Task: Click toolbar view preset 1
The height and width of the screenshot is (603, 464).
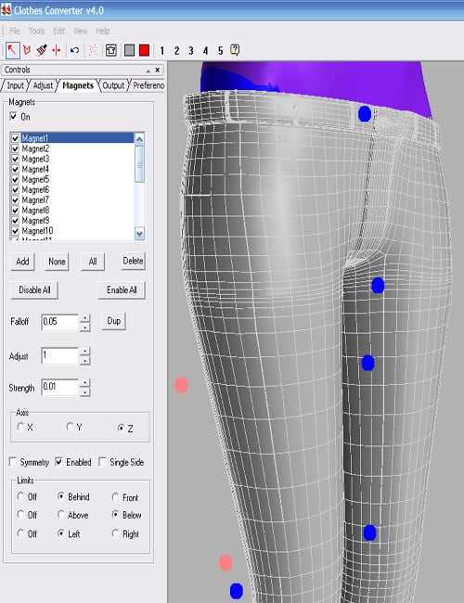Action: click(162, 51)
